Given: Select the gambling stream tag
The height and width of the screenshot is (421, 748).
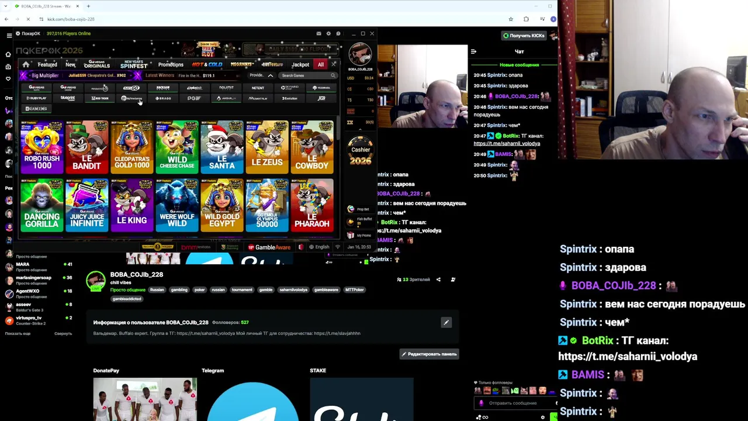Looking at the screenshot, I should pos(179,289).
